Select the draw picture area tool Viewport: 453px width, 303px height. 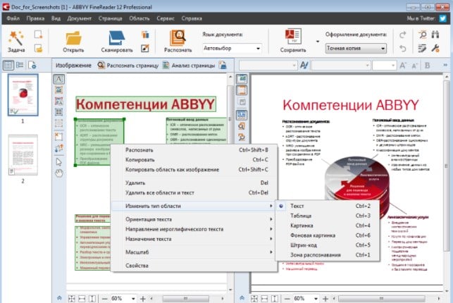click(58, 90)
